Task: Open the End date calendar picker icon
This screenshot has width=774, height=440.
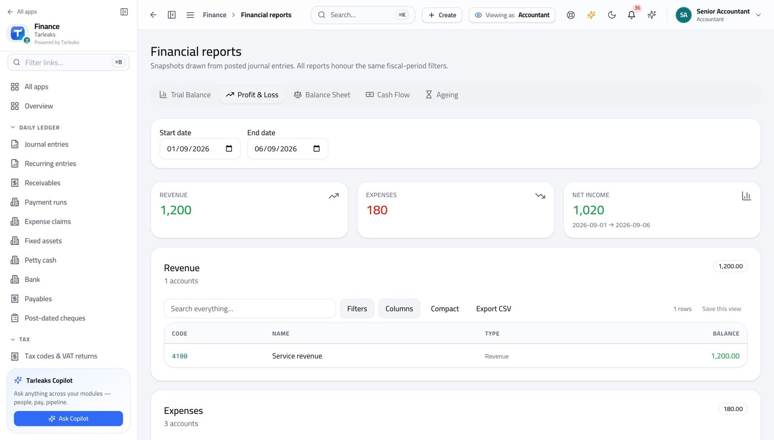Action: pyautogui.click(x=316, y=149)
